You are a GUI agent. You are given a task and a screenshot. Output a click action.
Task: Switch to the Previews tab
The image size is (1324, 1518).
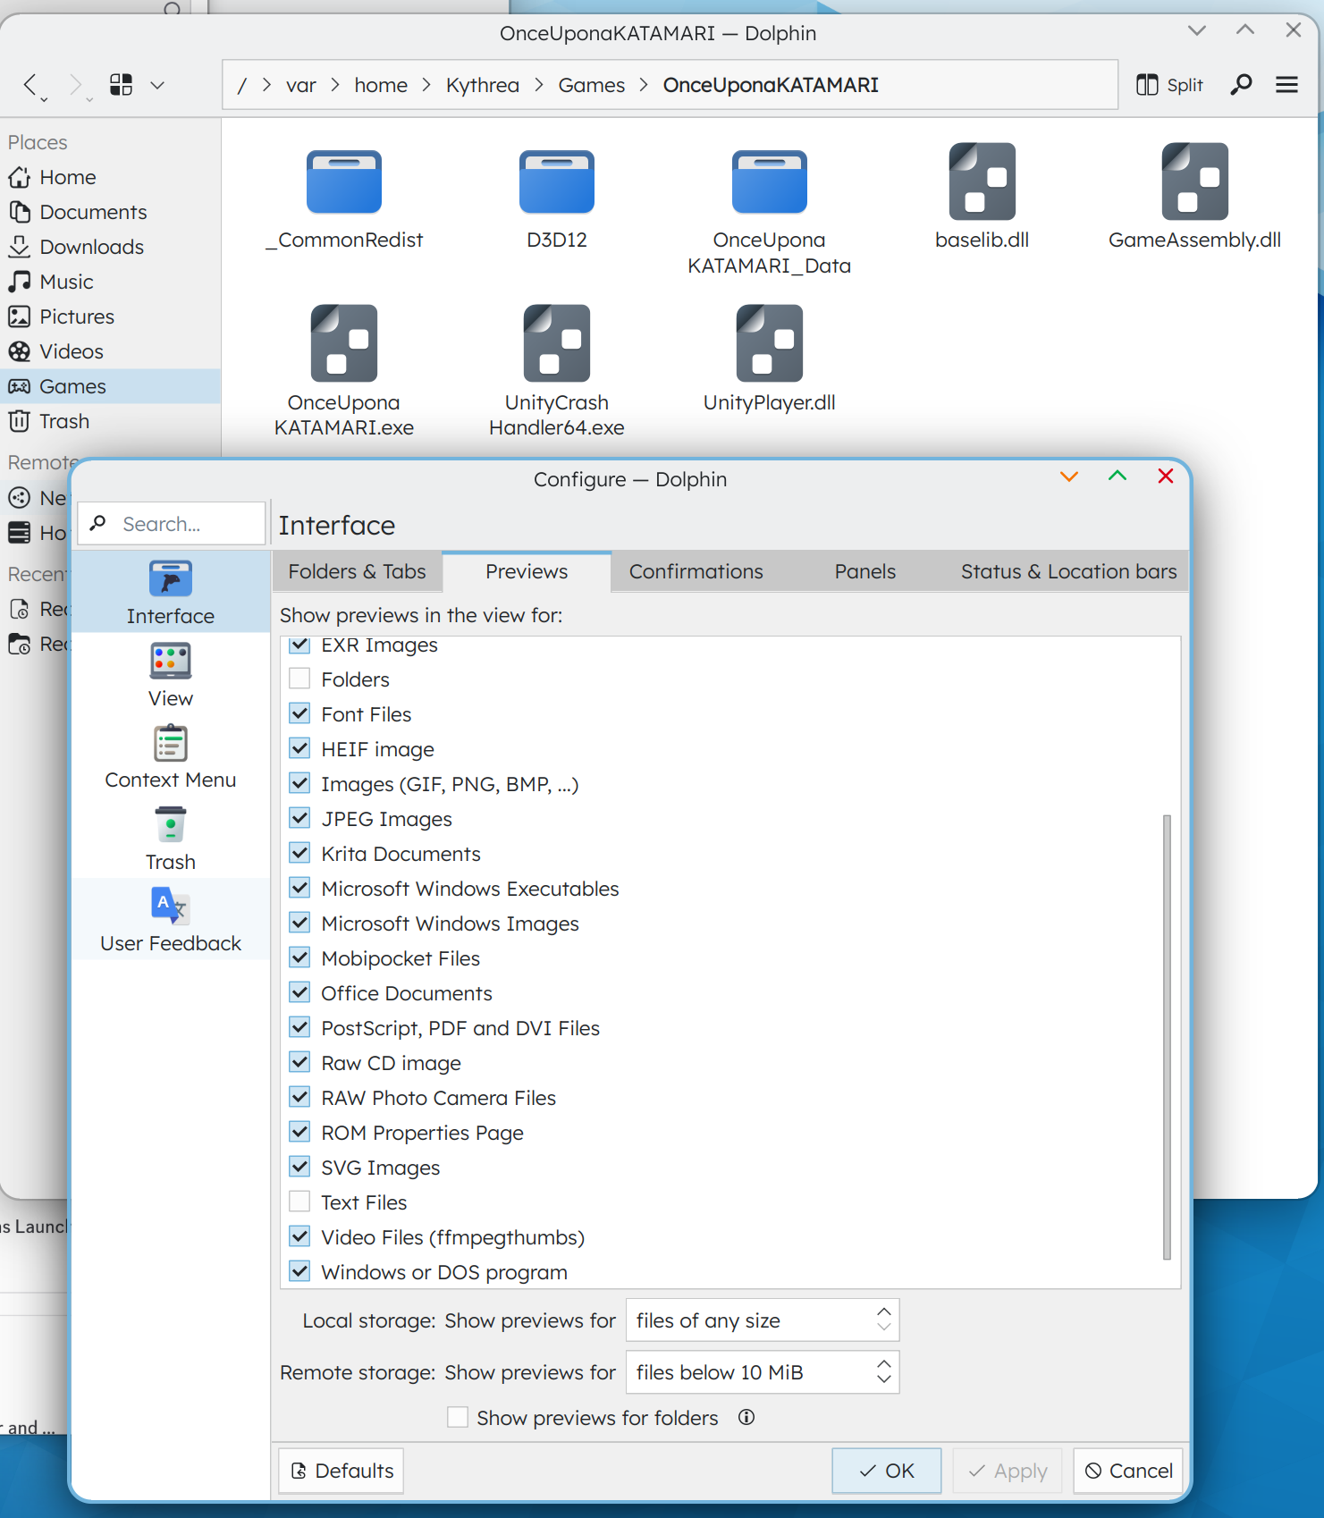tap(527, 571)
